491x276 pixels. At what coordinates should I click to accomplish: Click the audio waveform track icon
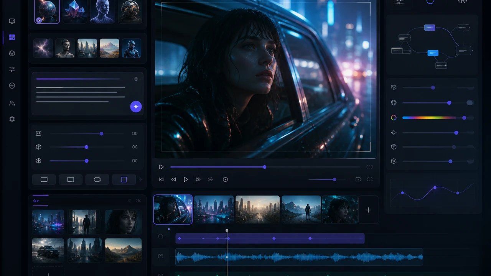pyautogui.click(x=161, y=256)
